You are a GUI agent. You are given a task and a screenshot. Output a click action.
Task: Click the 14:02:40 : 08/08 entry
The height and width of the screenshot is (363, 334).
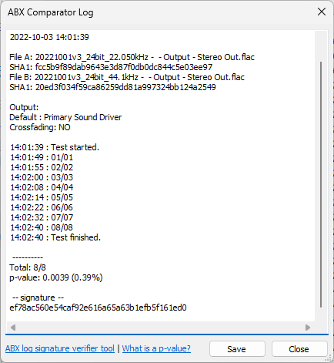tap(42, 227)
